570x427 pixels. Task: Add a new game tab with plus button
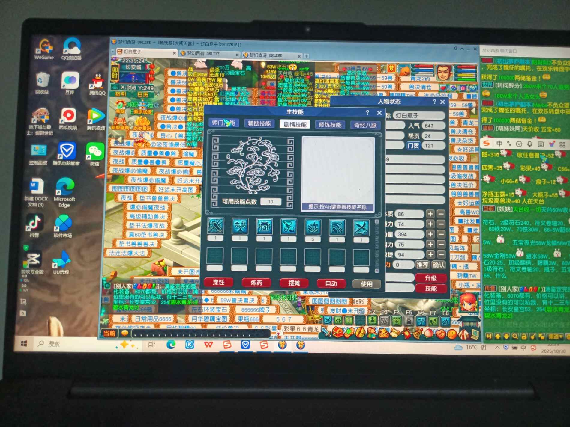[x=306, y=56]
